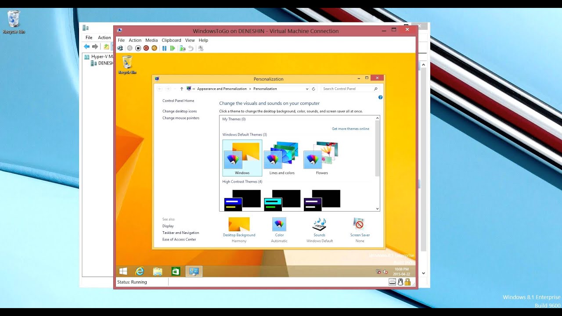Click the Appearance and Personalization breadcrumb
This screenshot has width=562, height=316.
pyautogui.click(x=222, y=89)
